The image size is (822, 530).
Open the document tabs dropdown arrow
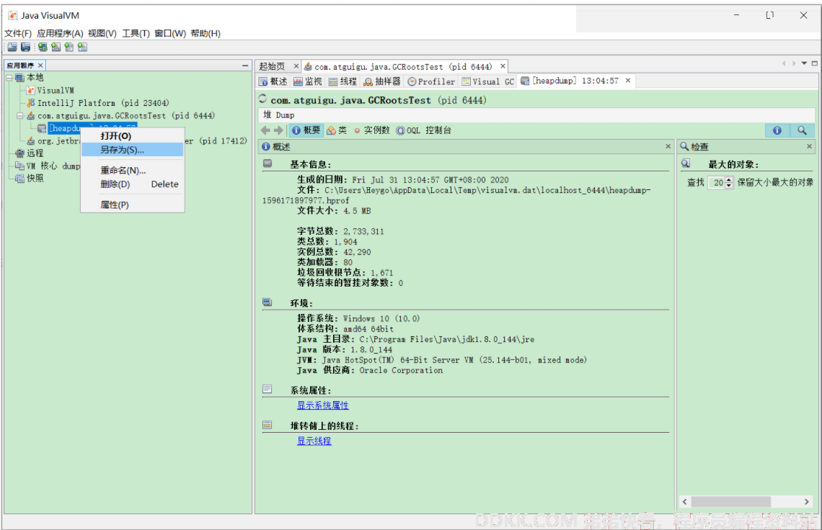[x=804, y=63]
